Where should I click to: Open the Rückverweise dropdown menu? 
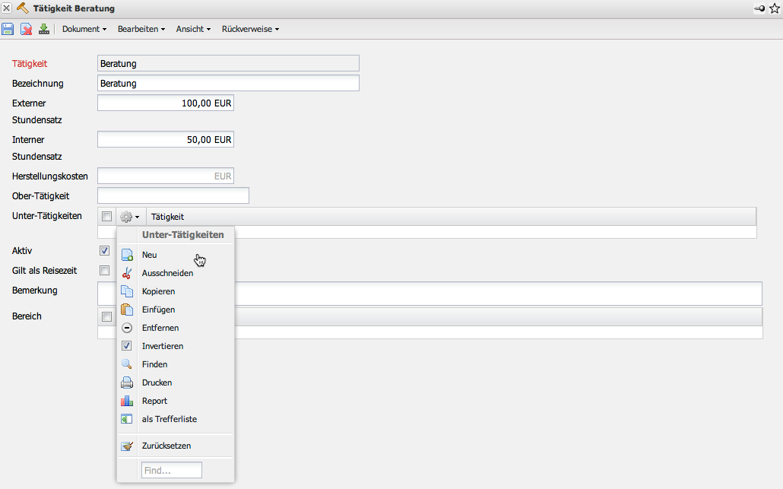coord(250,29)
